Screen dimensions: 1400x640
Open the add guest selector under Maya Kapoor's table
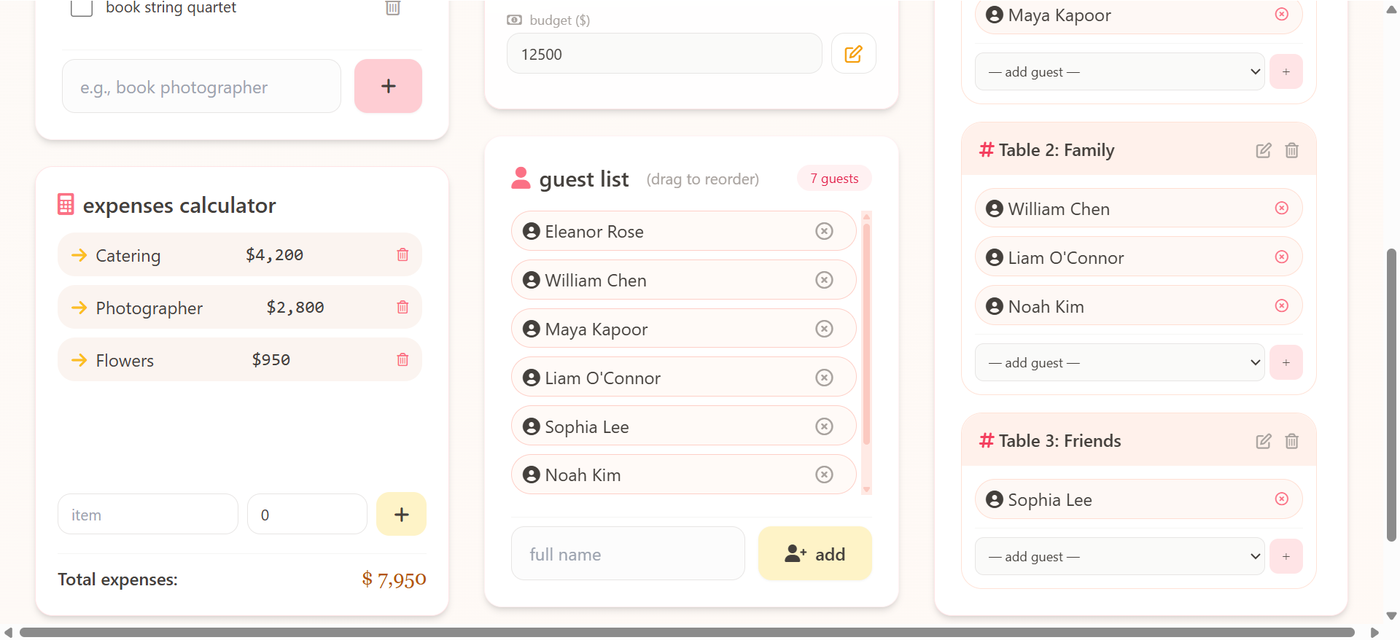tap(1120, 71)
